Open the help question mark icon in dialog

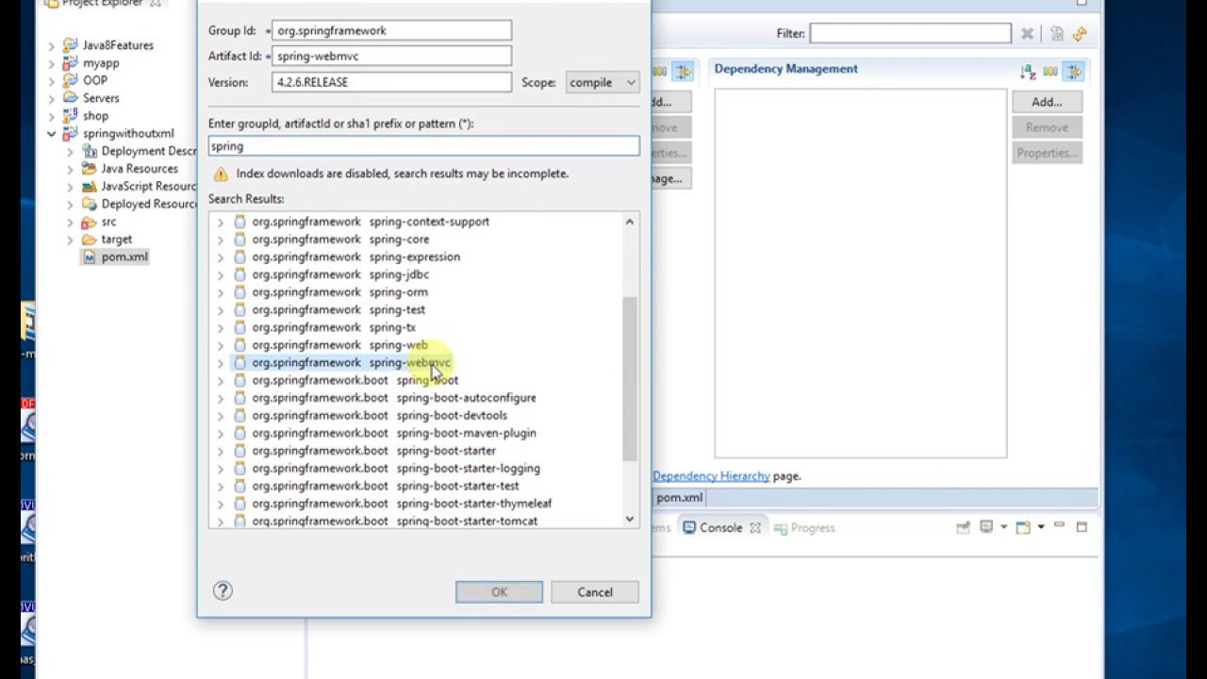click(x=223, y=591)
